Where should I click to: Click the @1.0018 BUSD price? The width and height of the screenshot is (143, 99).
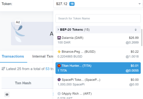point(132,57)
